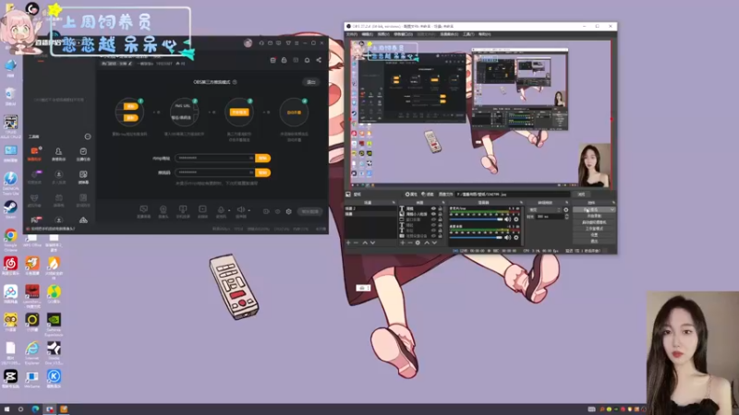
Task: Toggle visibility eye of the bottom source in OBS
Action: click(x=433, y=236)
